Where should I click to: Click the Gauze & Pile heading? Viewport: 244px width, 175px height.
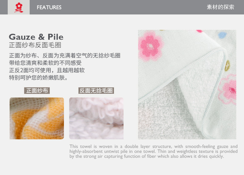tap(36, 37)
